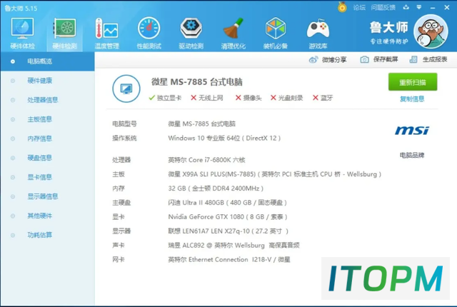The height and width of the screenshot is (307, 457).
Task: Click the green 重新扫描 rescan button
Action: coord(413,82)
